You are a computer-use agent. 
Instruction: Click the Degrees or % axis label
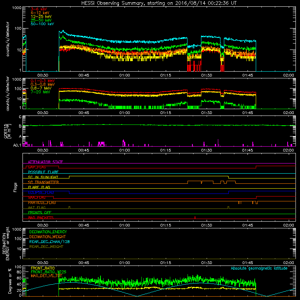10,281
